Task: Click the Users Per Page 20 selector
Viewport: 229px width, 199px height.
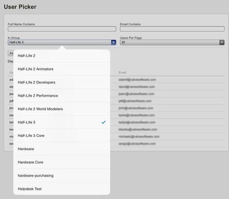Action: (172, 42)
